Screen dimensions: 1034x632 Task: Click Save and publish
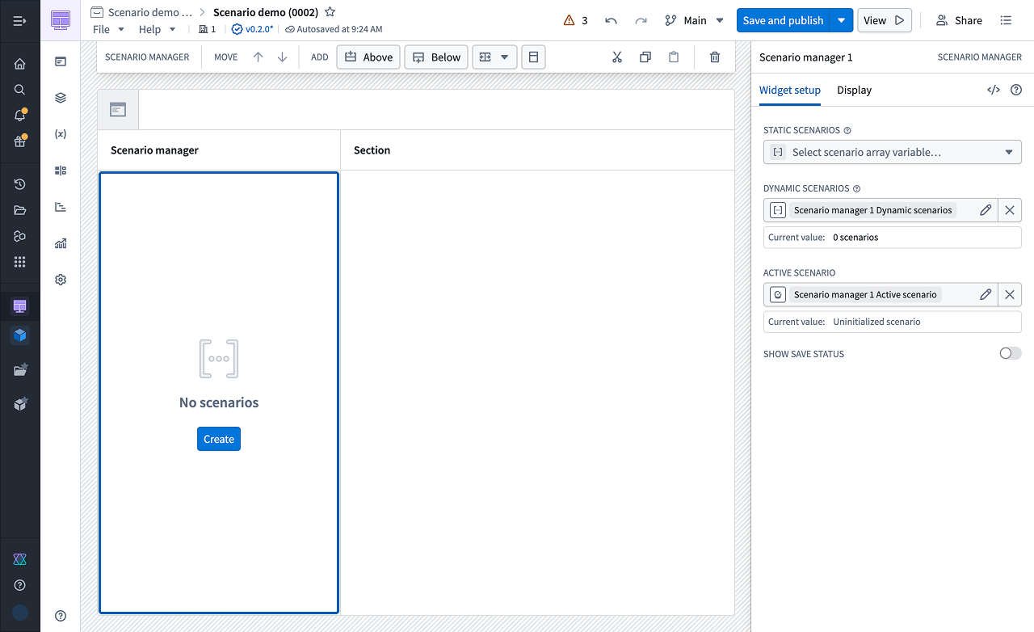(x=784, y=20)
